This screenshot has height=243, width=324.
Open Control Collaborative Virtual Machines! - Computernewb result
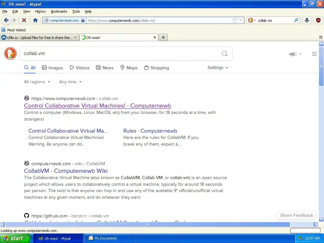coord(97,106)
